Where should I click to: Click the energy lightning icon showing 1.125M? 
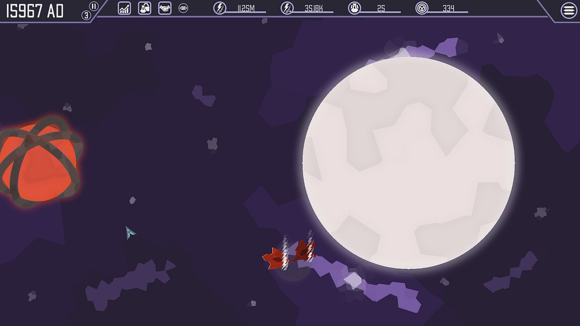pos(220,8)
